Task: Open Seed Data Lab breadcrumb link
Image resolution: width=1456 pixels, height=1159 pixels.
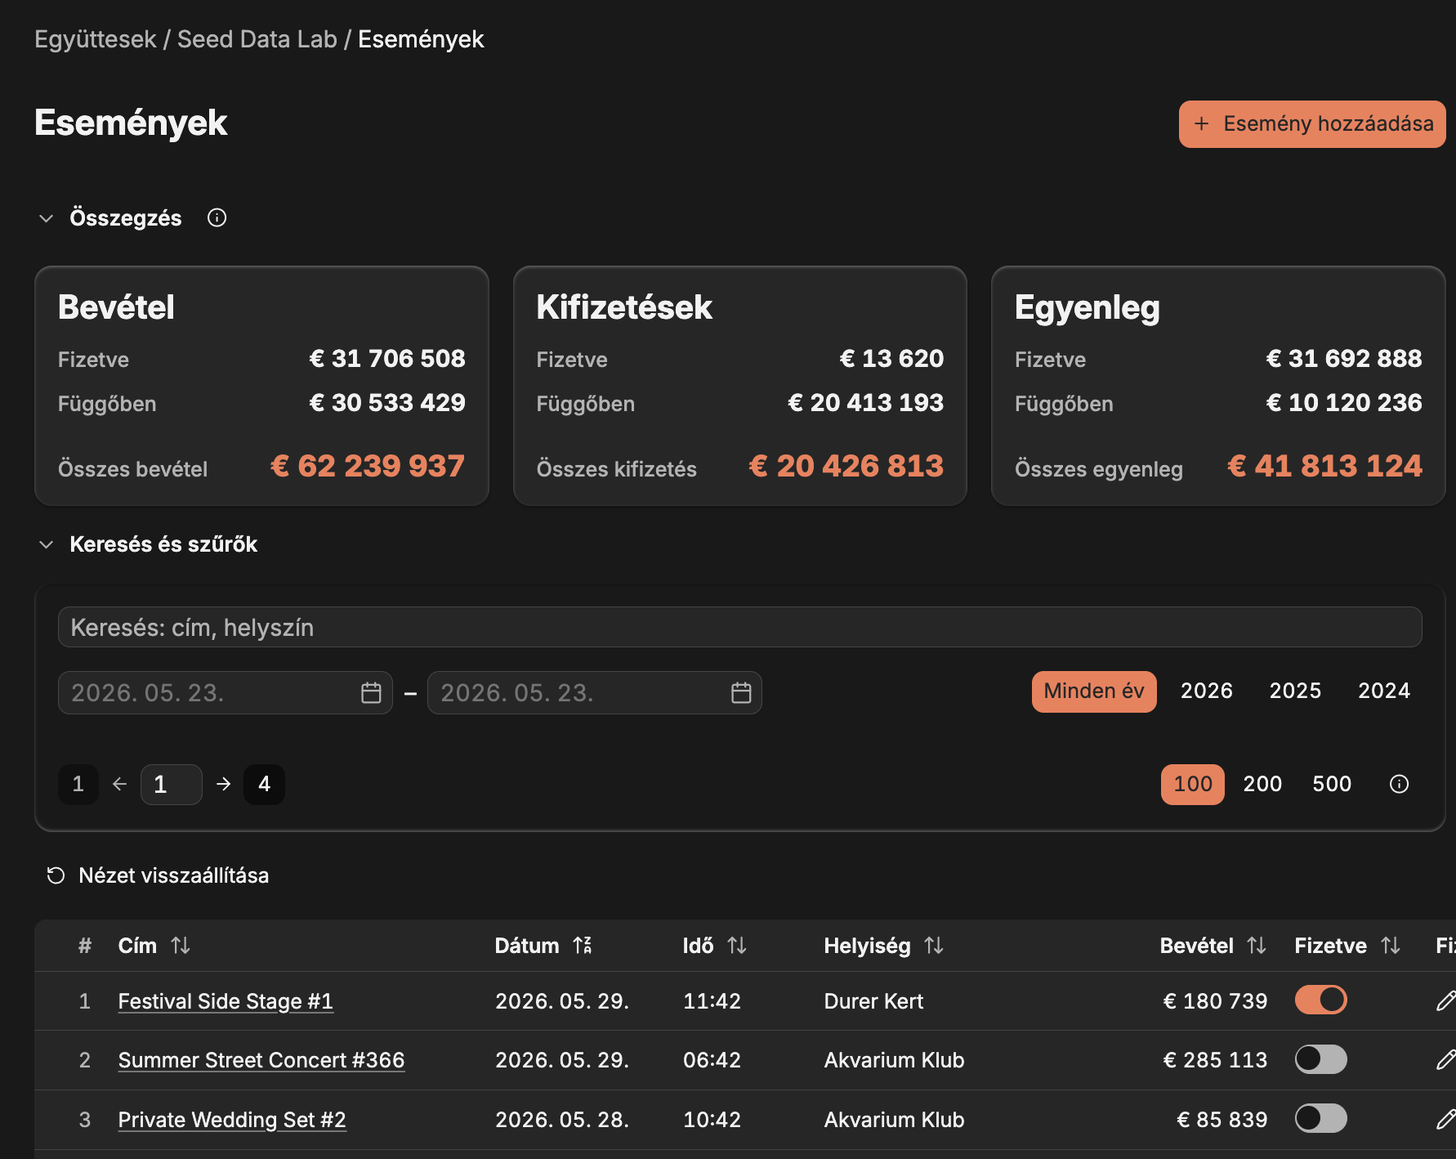Action: pos(257,39)
